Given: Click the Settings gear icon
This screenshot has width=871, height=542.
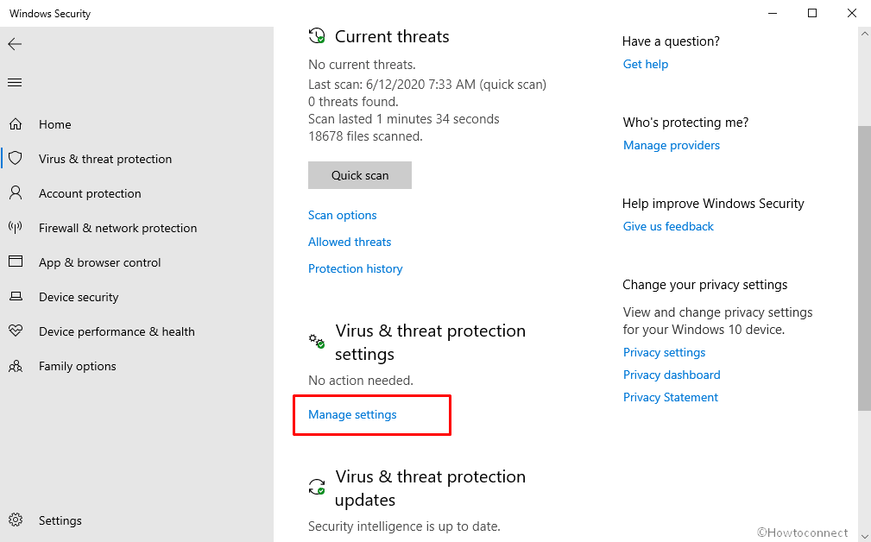Looking at the screenshot, I should pyautogui.click(x=16, y=520).
